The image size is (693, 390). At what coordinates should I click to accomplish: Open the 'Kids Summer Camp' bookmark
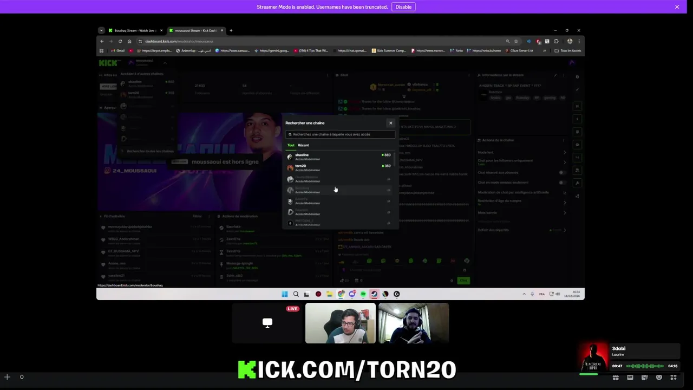[389, 51]
